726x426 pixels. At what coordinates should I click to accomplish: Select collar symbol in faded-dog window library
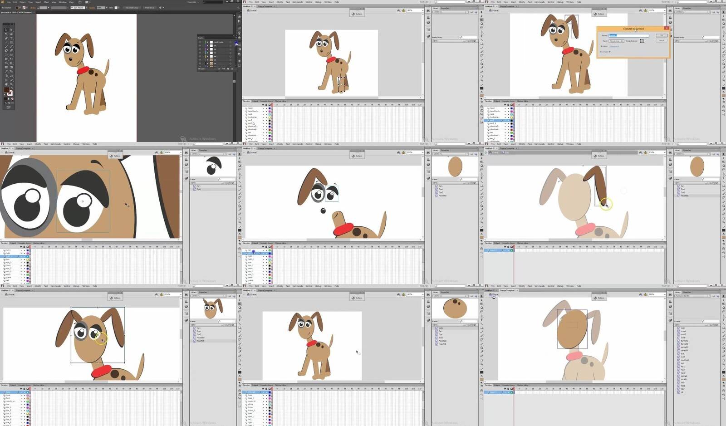pyautogui.click(x=683, y=338)
